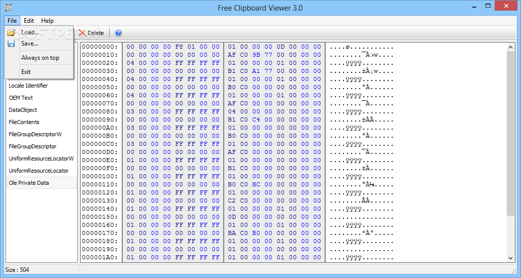The image size is (521, 278).
Task: Select FileGroupDescriptor format entry
Action: [32, 146]
